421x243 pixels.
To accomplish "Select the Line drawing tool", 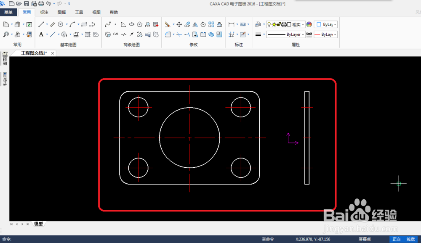I will point(41,24).
